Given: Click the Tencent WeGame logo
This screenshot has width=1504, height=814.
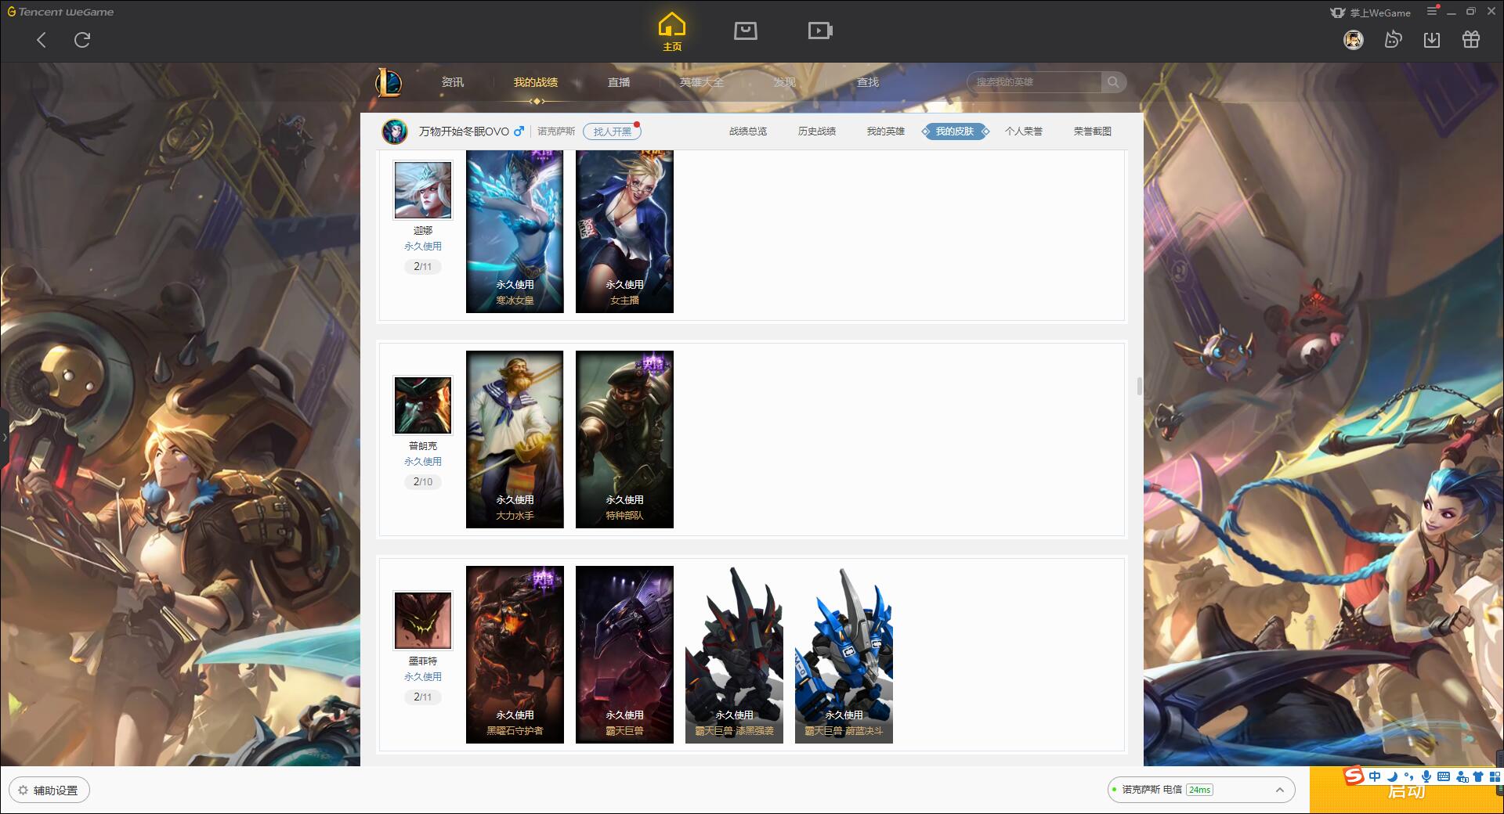Looking at the screenshot, I should pyautogui.click(x=60, y=12).
